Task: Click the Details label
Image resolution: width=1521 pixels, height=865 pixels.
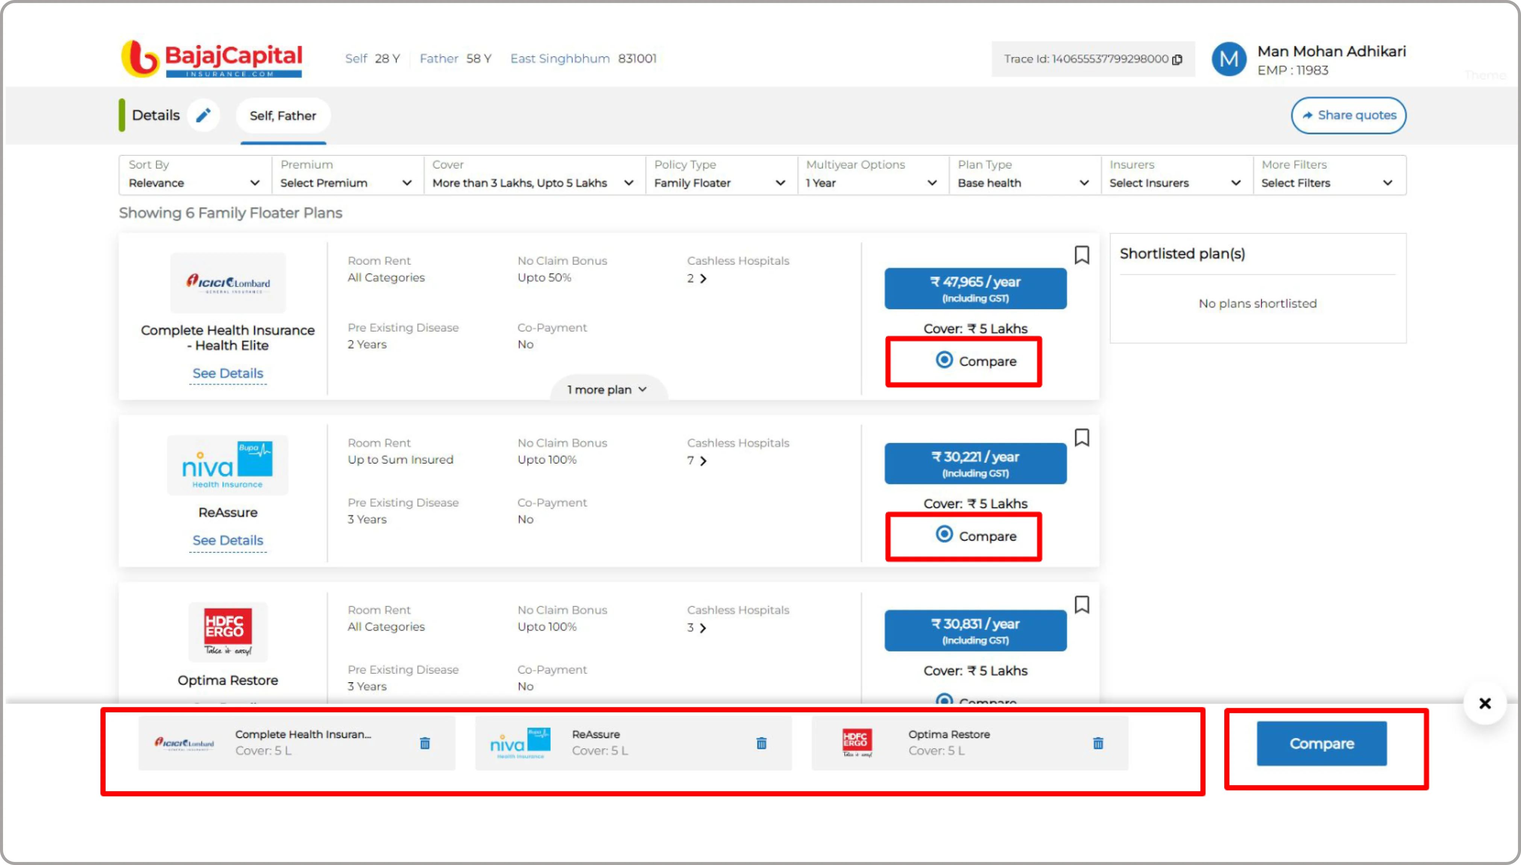Action: pos(156,115)
